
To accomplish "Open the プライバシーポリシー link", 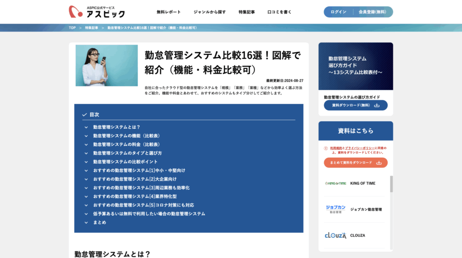I will pos(360,148).
